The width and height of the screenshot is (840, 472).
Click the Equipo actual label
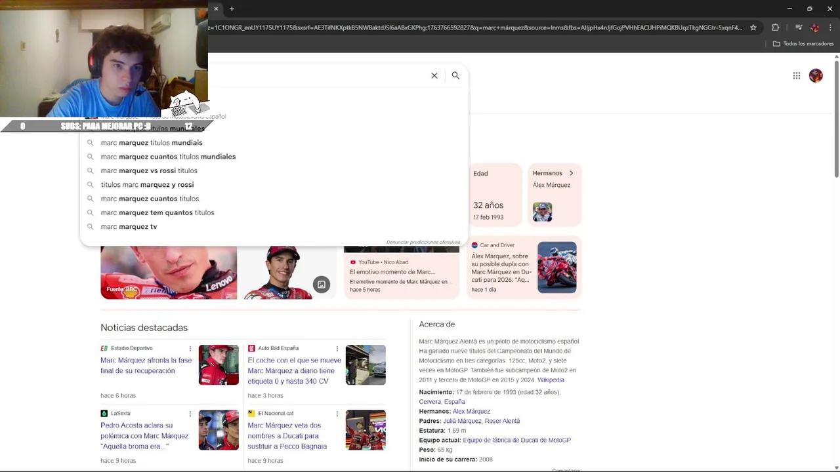tap(440, 441)
